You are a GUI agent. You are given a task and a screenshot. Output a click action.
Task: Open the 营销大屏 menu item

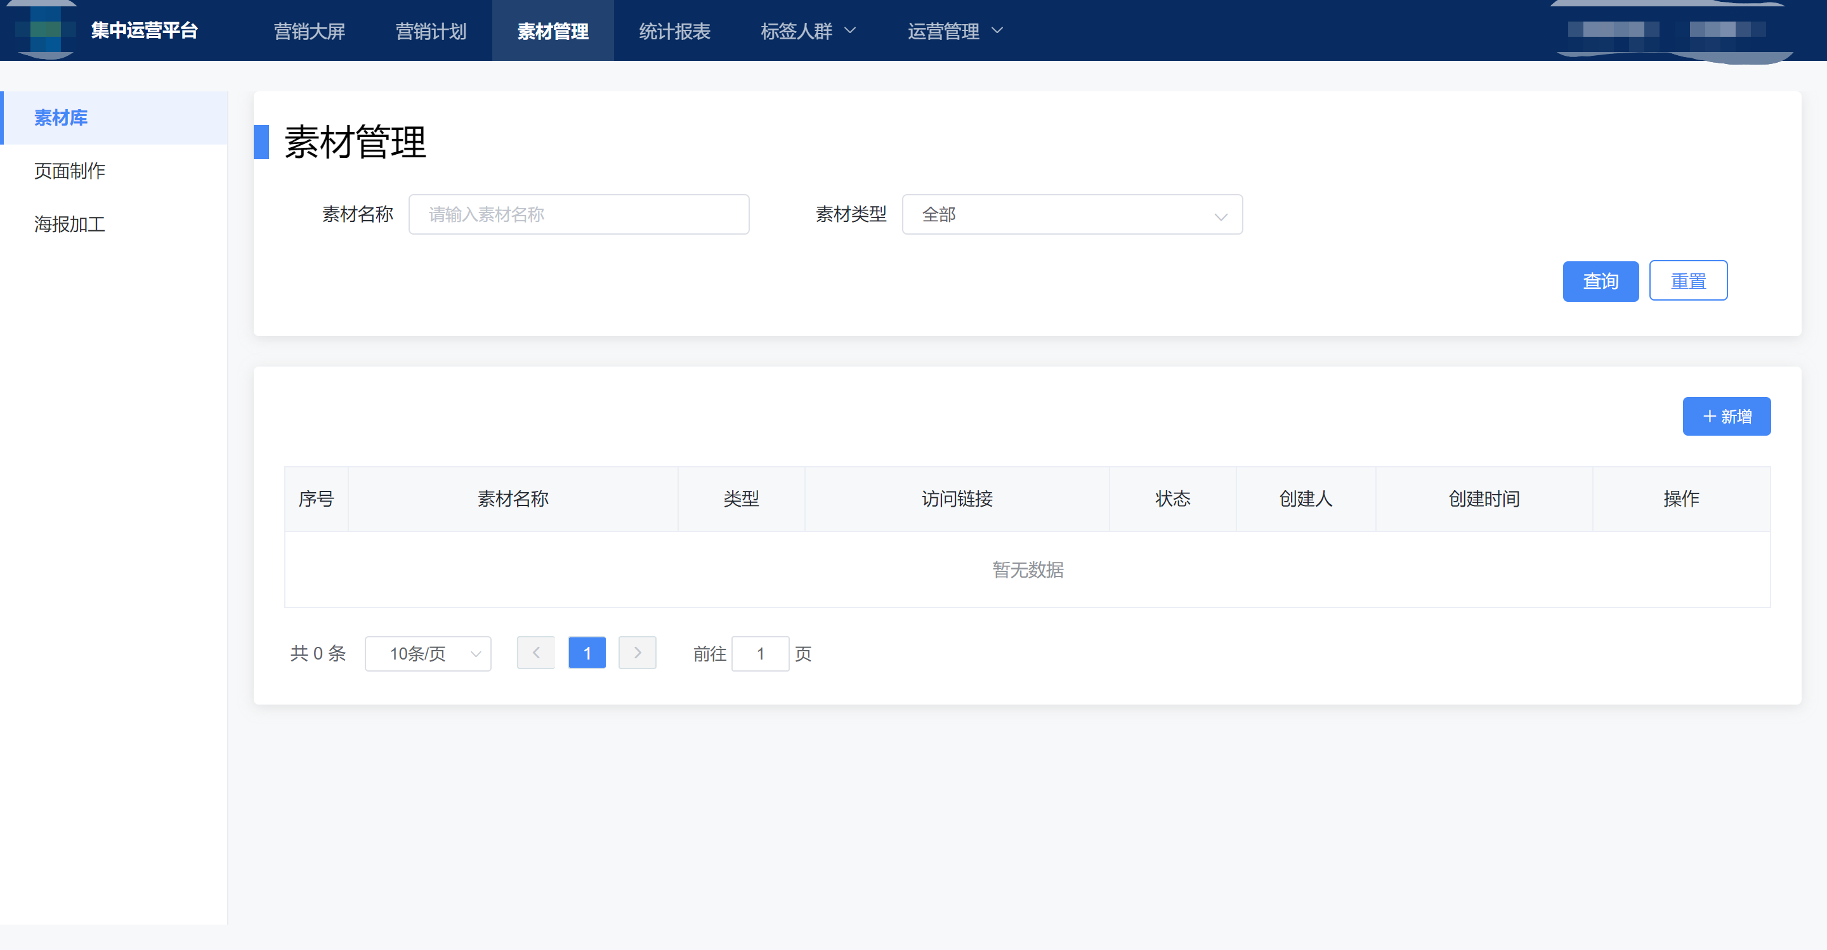pos(309,31)
